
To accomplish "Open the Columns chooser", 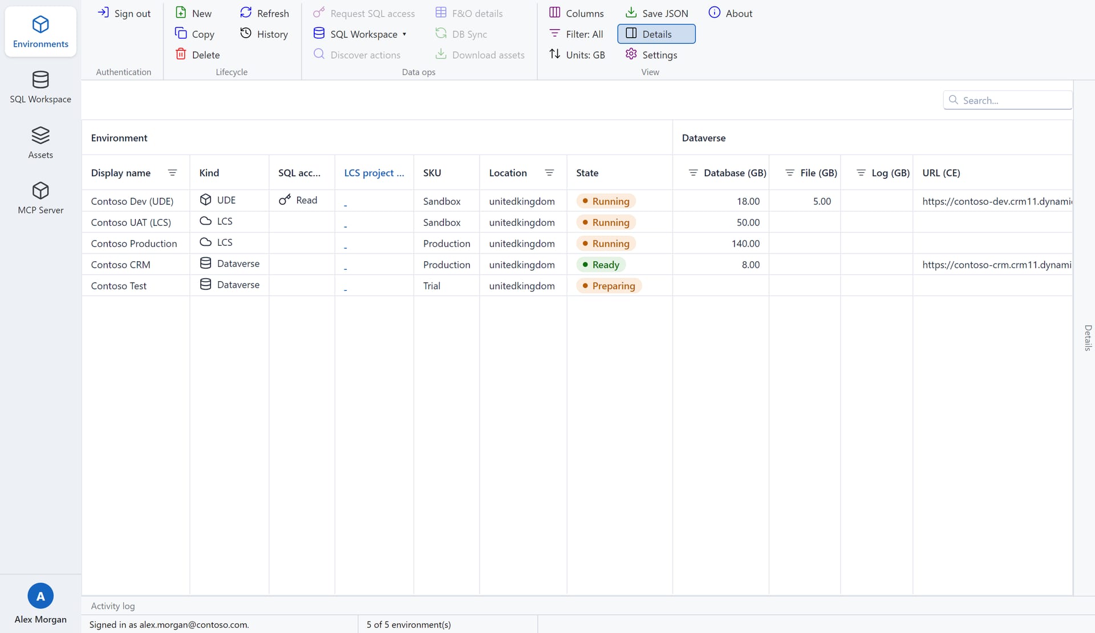I will point(577,13).
